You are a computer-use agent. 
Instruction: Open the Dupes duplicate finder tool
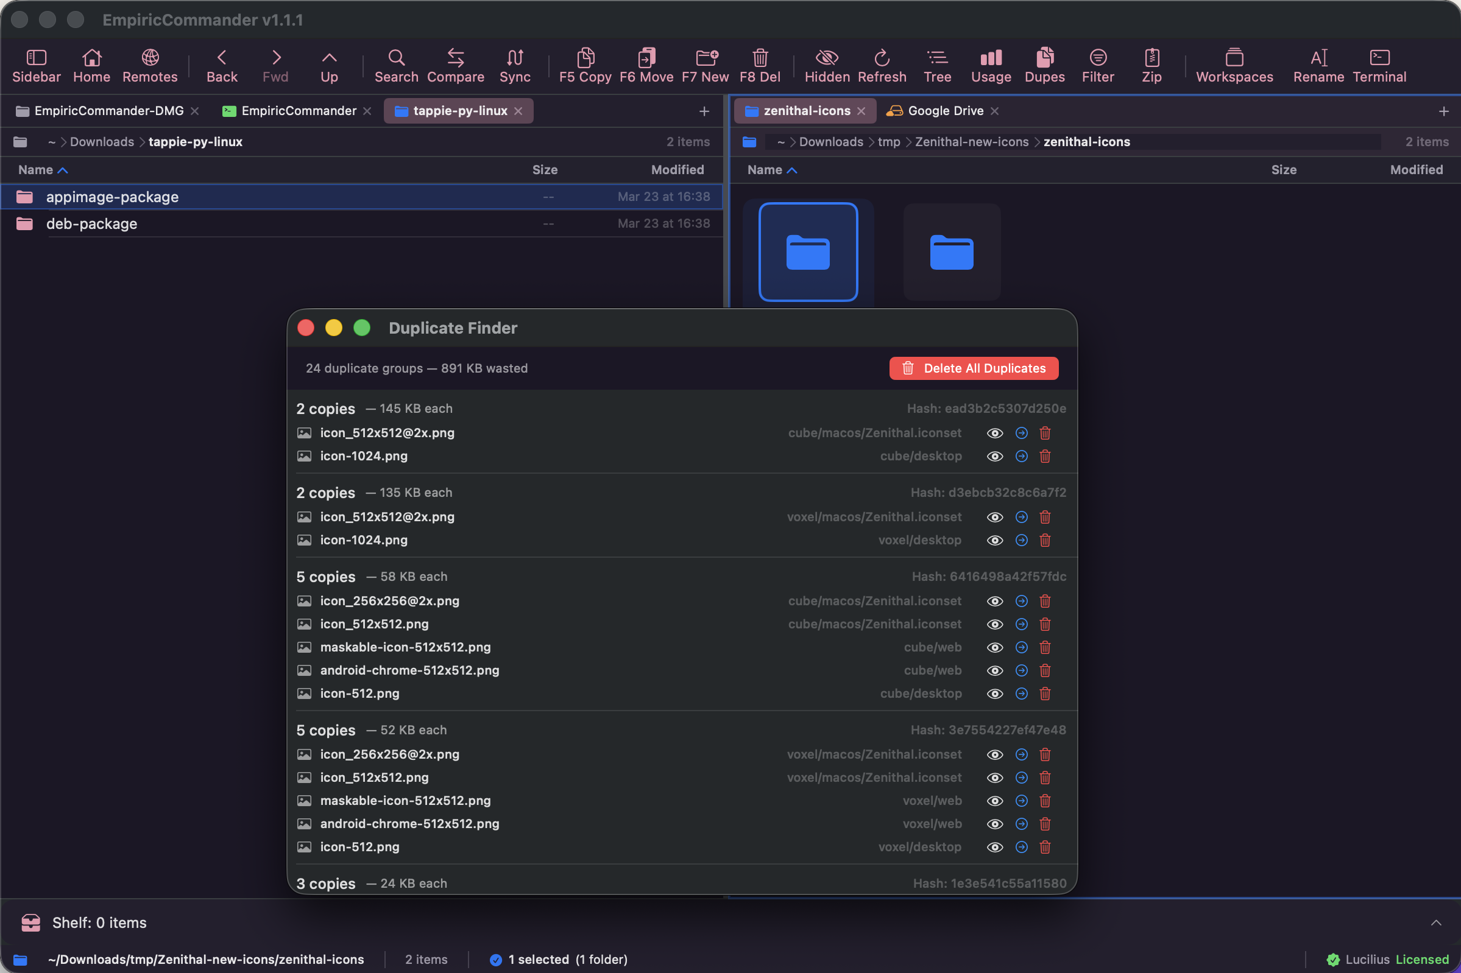tap(1043, 65)
